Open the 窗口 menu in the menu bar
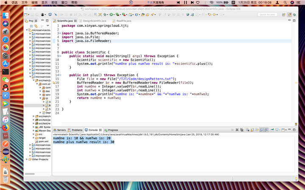Viewport: 305px width, 190px height. [64, 3]
